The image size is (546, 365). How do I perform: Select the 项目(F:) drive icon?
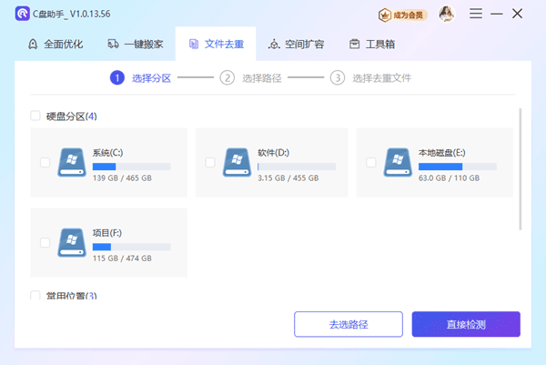pyautogui.click(x=72, y=242)
